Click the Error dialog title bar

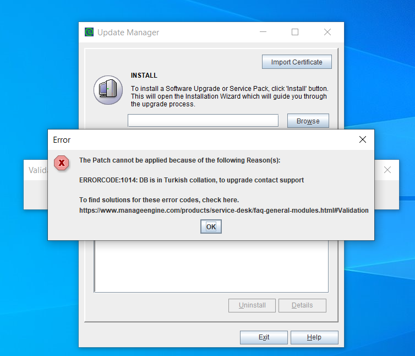(x=201, y=139)
